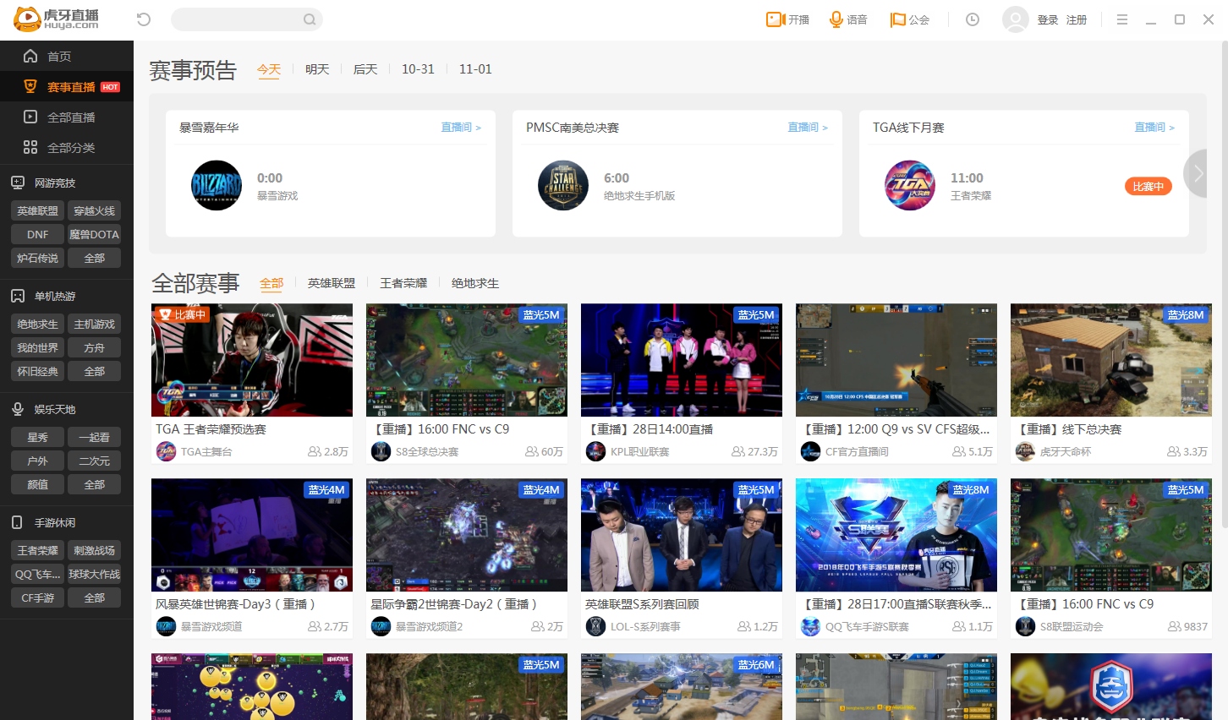Image resolution: width=1228 pixels, height=720 pixels.
Task: Select 穿越火线 in sidebar categories
Action: point(95,210)
